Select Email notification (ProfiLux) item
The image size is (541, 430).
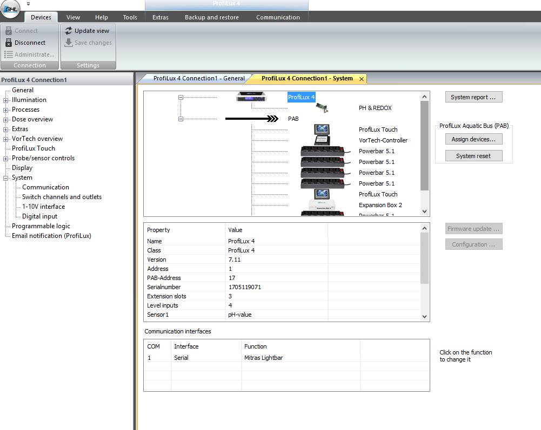[51, 236]
